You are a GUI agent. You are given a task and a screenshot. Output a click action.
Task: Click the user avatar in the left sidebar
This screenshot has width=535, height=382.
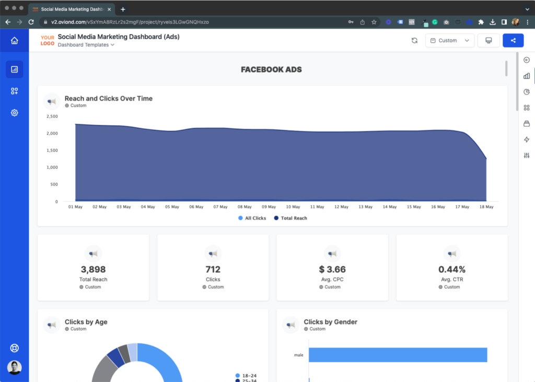point(14,367)
